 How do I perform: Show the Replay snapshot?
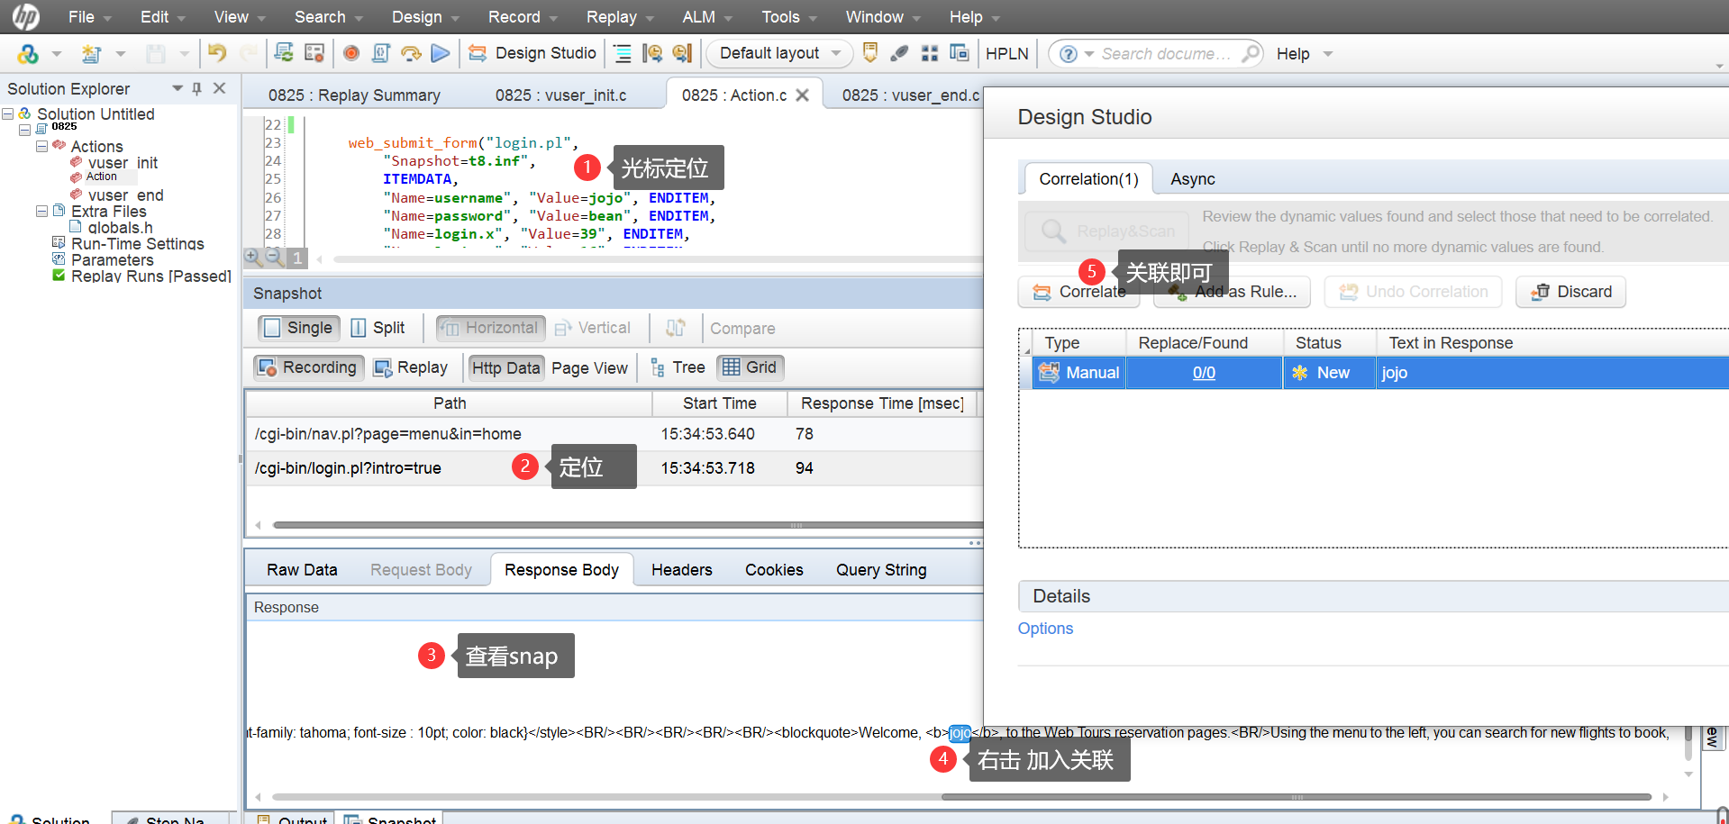pos(411,367)
